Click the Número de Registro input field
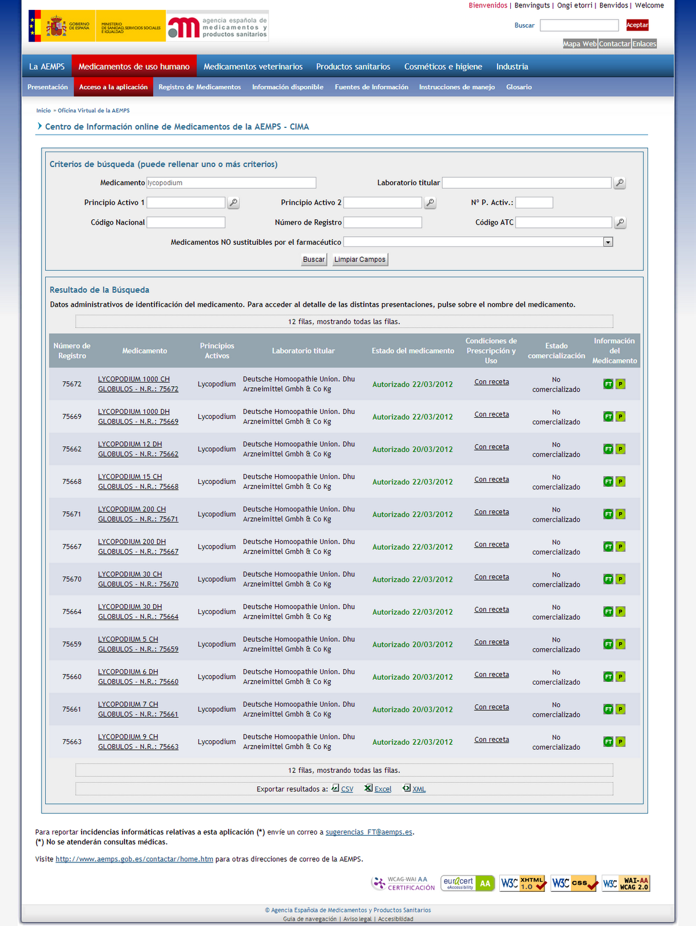 coord(382,222)
